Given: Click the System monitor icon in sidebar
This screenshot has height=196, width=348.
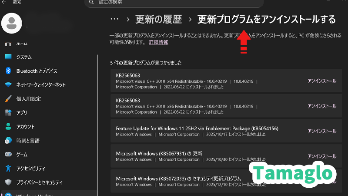Looking at the screenshot, I should tap(8, 57).
